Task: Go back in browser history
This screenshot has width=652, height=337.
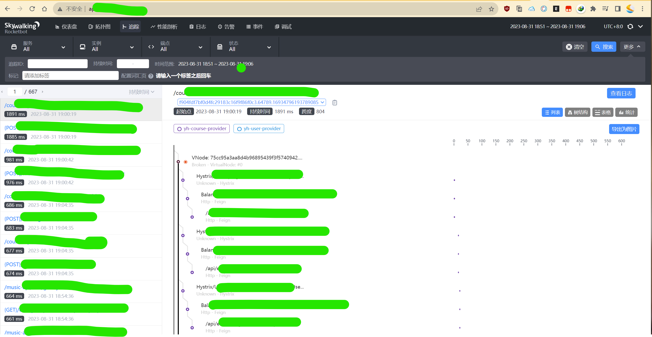Action: (7, 9)
